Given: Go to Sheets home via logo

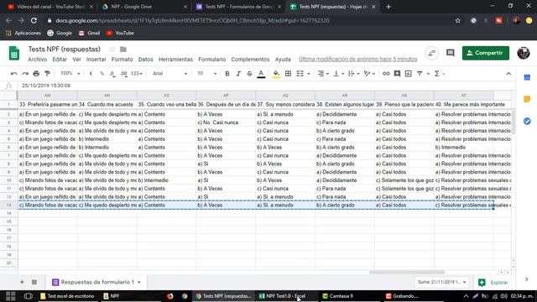Looking at the screenshot, I should [x=14, y=54].
